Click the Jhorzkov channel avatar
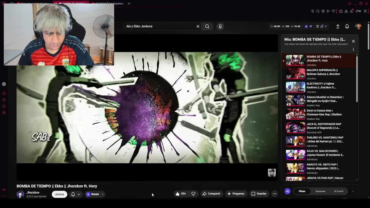Screen dimensions: 370x208 click(x=20, y=194)
